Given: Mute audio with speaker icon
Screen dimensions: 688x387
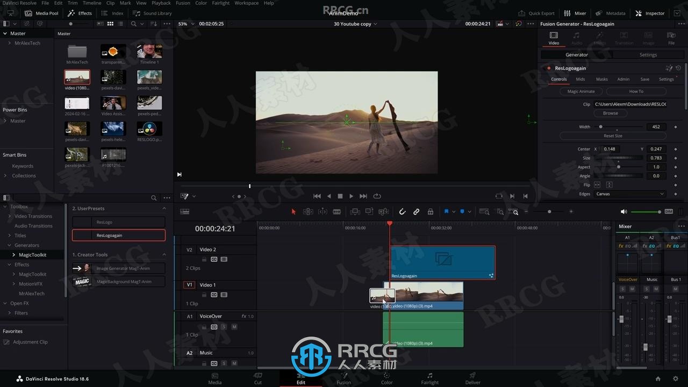Looking at the screenshot, I should point(623,212).
